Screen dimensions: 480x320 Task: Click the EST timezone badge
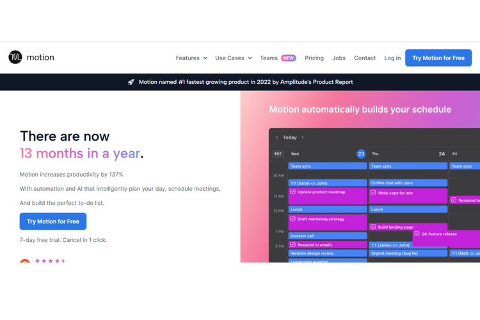(x=278, y=154)
